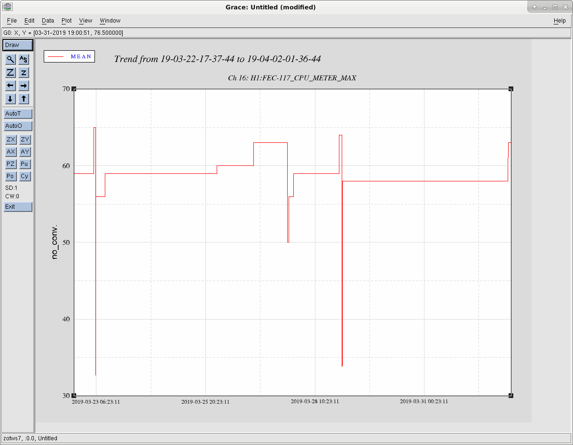Click the AutoT autotick button
Screen dimensions: 573x445
(x=18, y=114)
